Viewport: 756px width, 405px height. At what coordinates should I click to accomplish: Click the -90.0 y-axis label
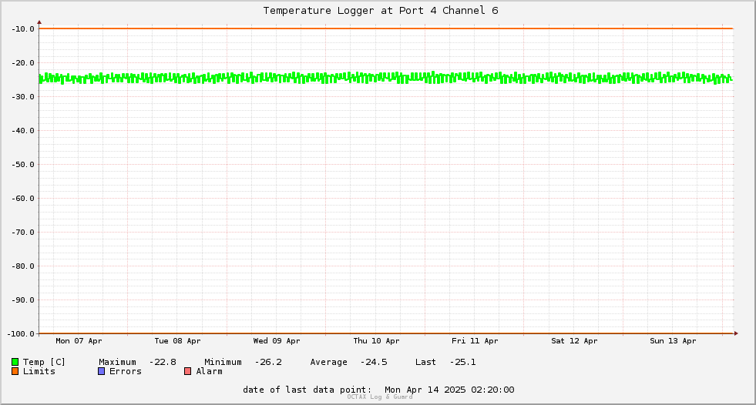[23, 300]
